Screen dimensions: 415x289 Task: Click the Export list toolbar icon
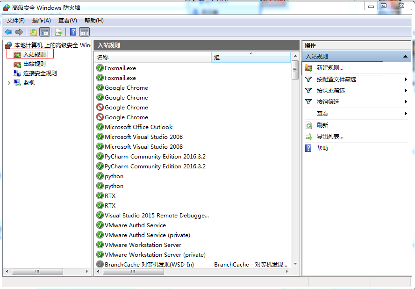[58, 32]
